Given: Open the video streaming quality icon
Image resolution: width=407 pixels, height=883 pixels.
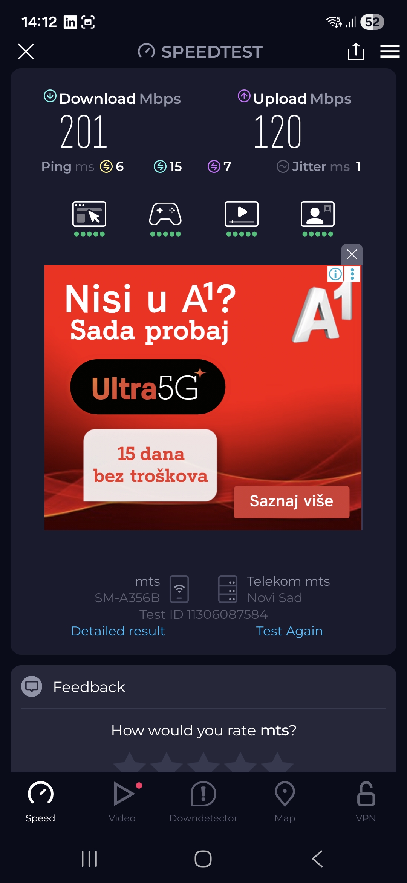Looking at the screenshot, I should (x=242, y=219).
